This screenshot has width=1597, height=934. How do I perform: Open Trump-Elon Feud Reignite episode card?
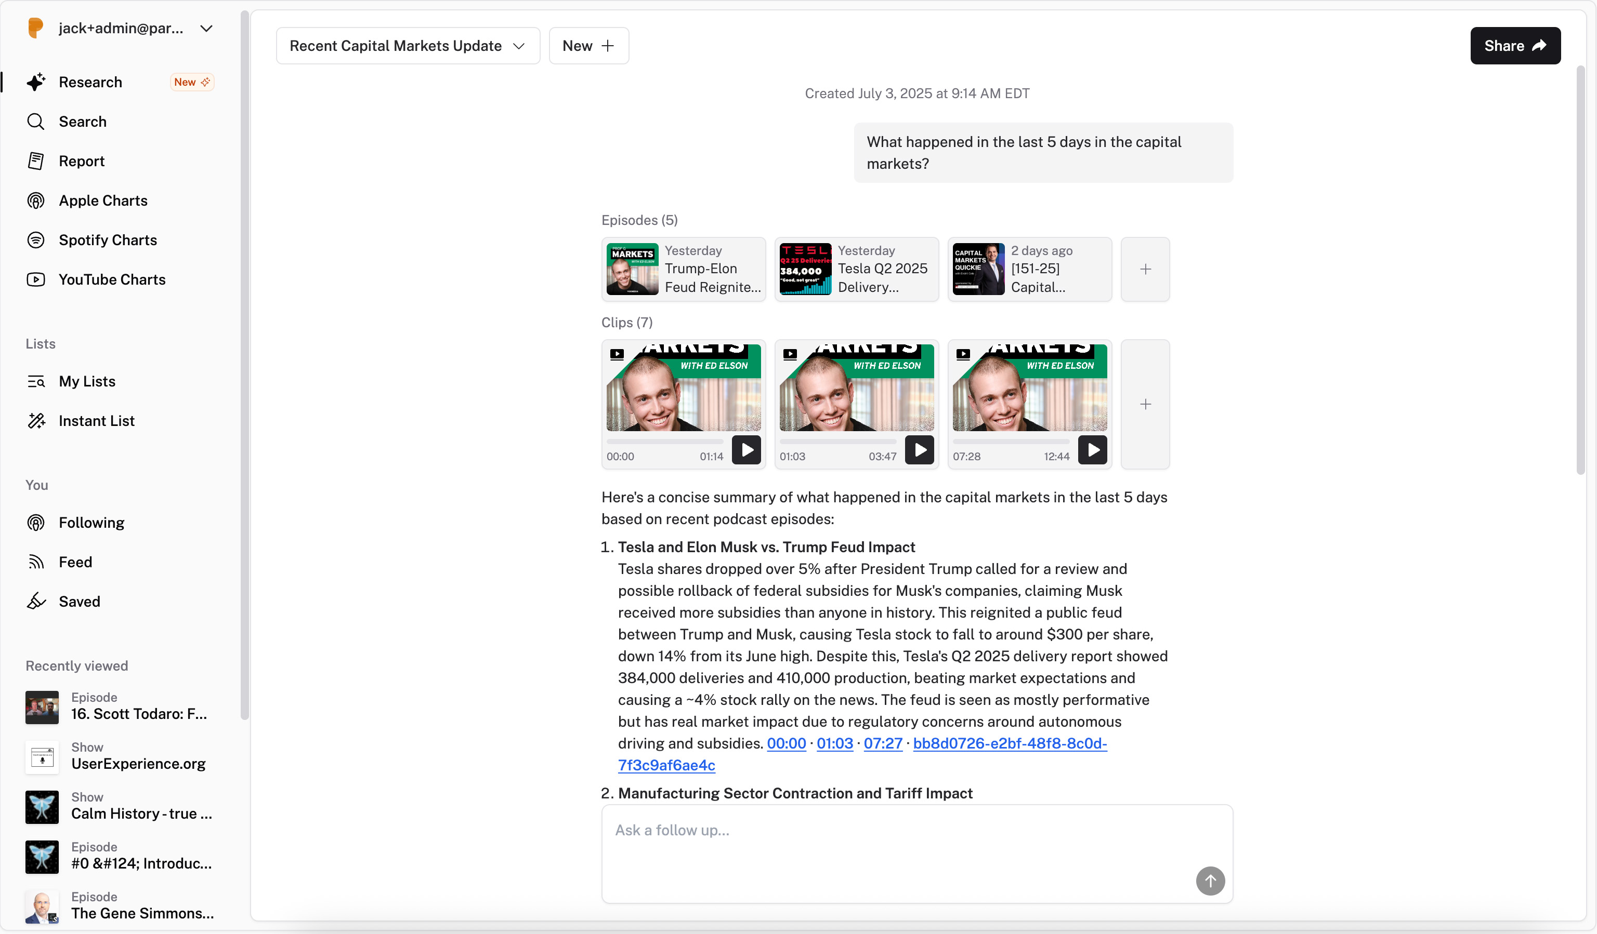683,269
